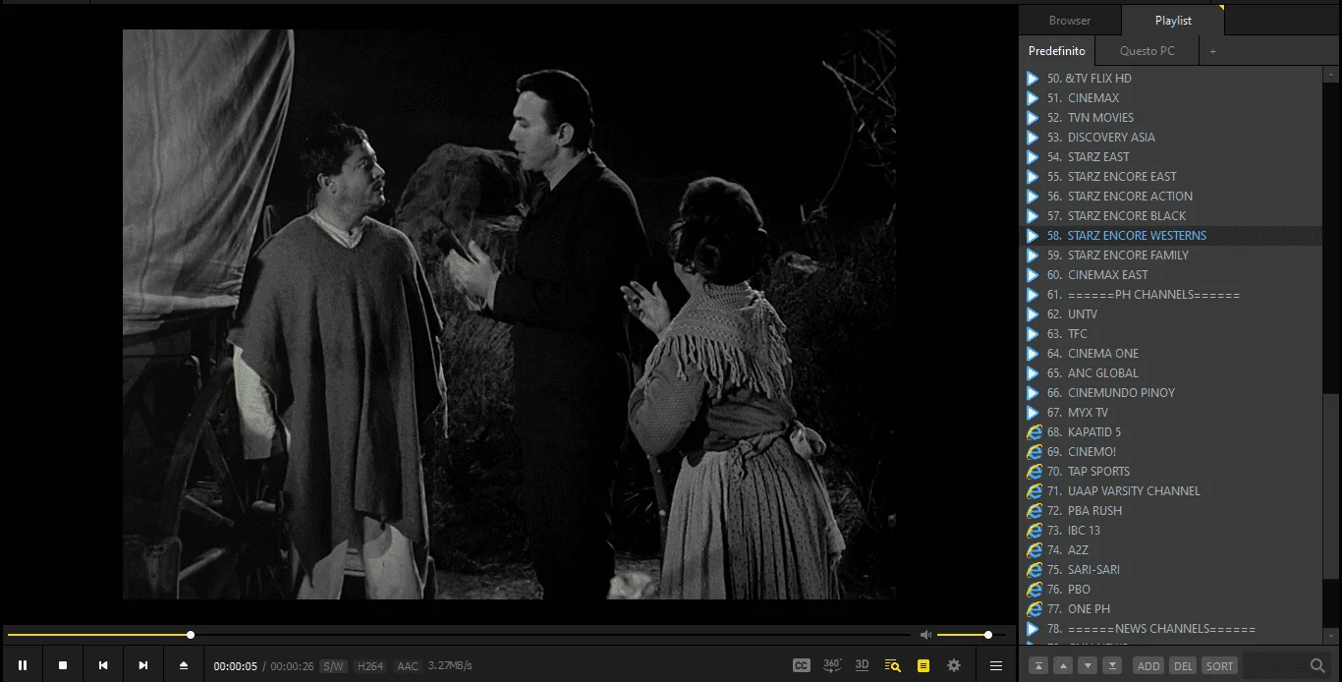Click the play icon beside MYX TV
Viewport: 1342px width, 682px height.
[1033, 413]
